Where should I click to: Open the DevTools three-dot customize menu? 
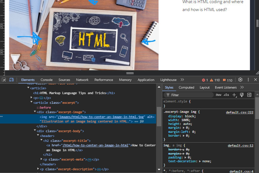point(248,80)
